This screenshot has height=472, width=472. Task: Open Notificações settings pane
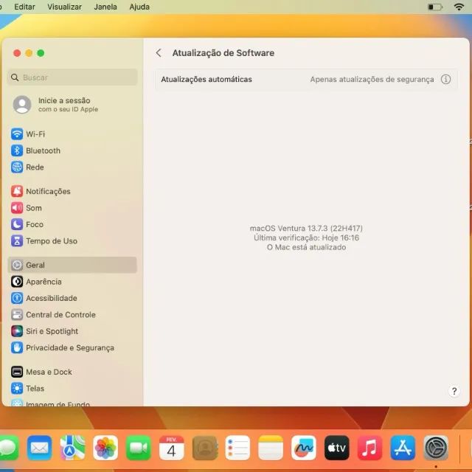pyautogui.click(x=72, y=191)
